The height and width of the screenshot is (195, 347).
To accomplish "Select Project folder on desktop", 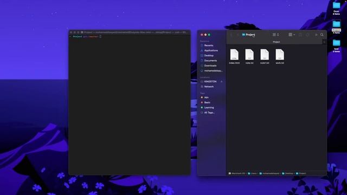I will click(x=336, y=27).
